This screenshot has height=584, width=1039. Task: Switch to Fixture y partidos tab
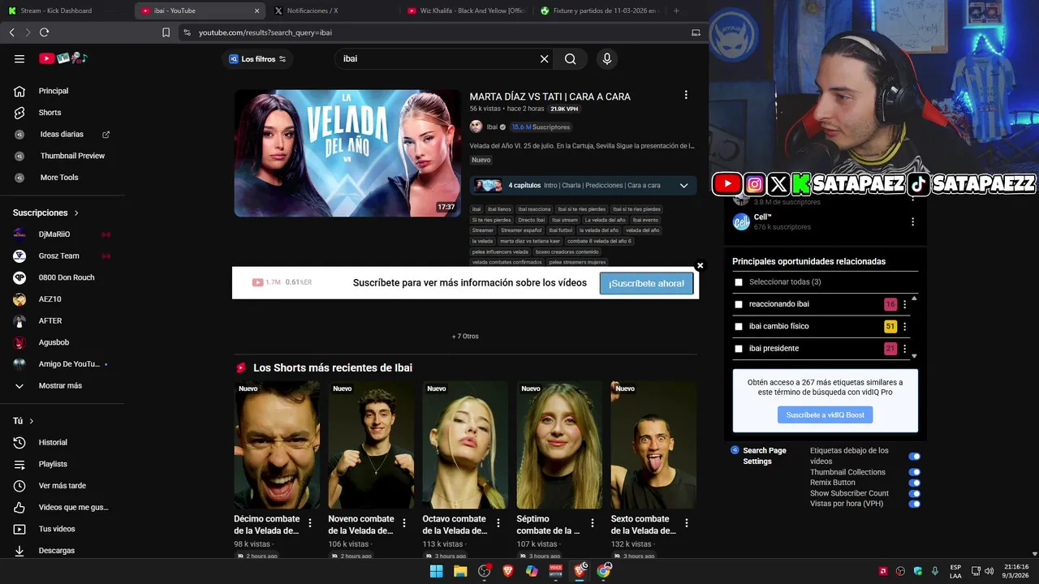coord(599,11)
